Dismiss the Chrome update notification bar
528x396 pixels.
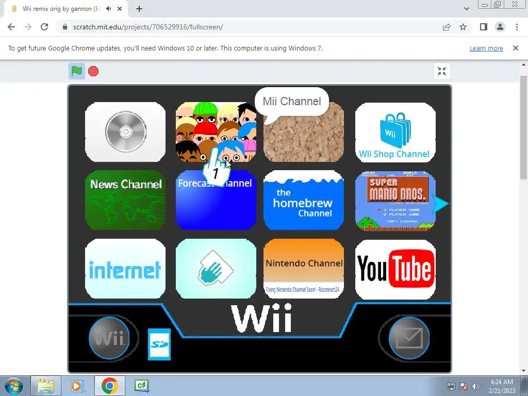(515, 48)
